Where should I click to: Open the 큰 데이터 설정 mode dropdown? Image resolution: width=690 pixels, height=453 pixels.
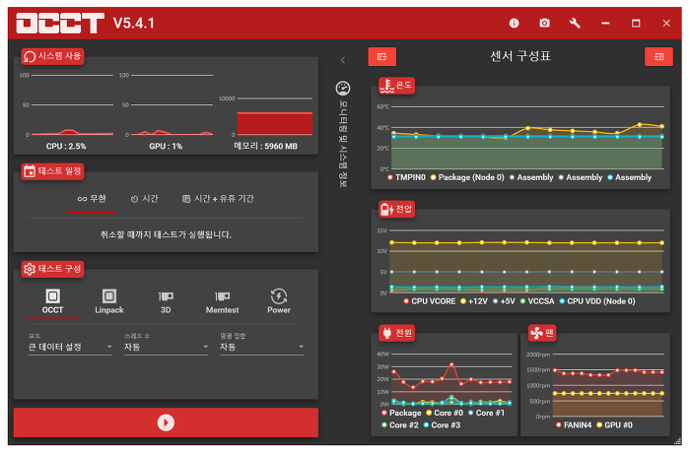coord(70,347)
